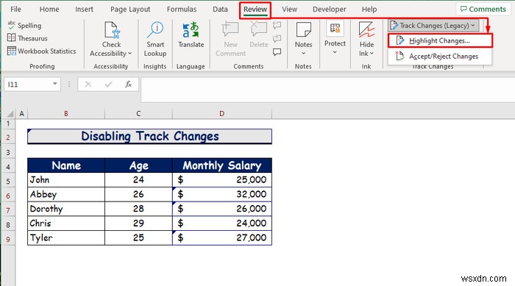Select Dorothy's age cell 28
This screenshot has width=515, height=286.
point(138,209)
